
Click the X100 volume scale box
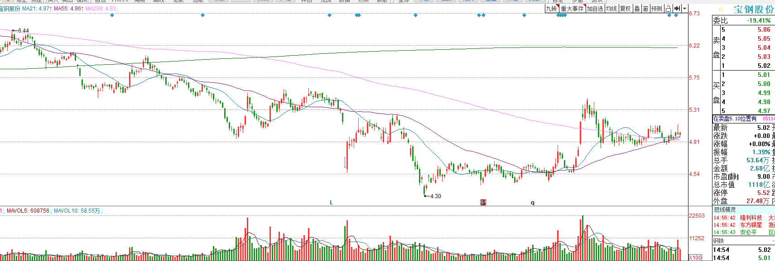tap(695, 257)
